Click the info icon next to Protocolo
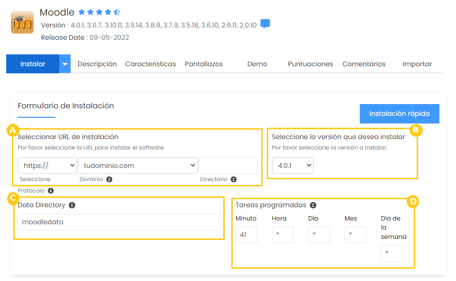 (51, 191)
